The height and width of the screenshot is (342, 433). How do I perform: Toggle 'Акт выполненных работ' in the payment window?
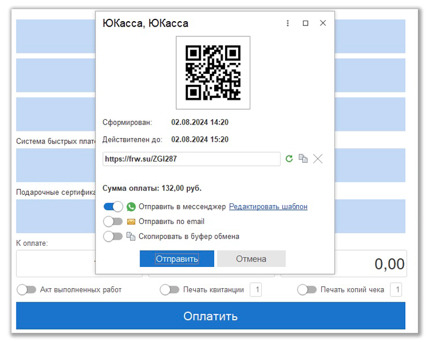click(x=27, y=290)
